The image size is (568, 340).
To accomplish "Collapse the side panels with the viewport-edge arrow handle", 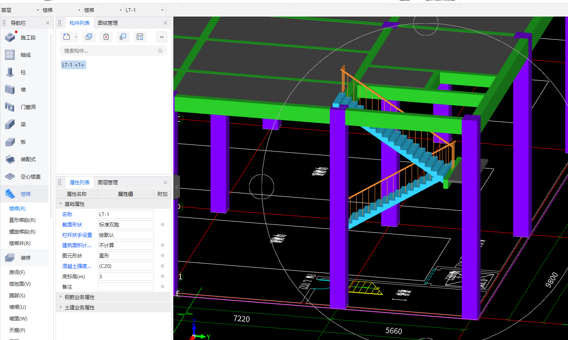I will click(x=177, y=187).
